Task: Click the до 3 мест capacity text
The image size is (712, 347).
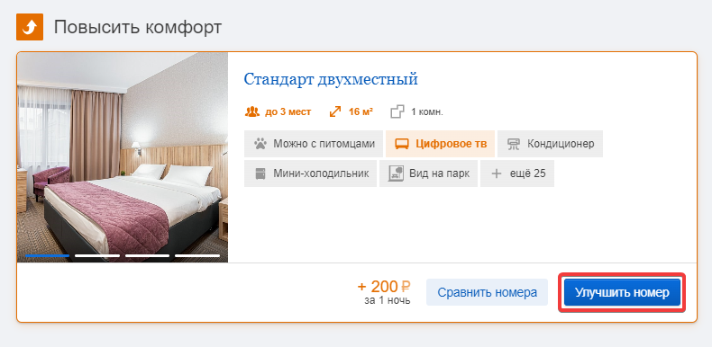Action: coord(288,111)
